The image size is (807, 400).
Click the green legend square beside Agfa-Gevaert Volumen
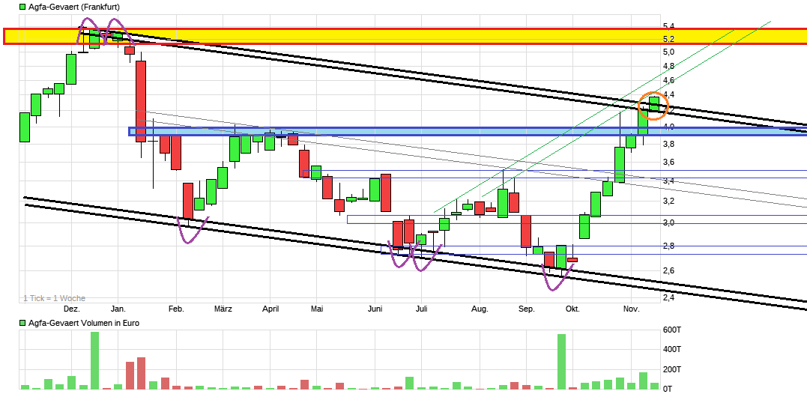(22, 324)
